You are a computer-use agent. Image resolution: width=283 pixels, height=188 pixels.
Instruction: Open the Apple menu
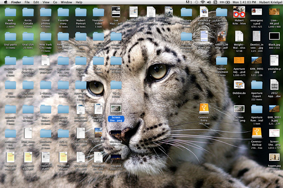tap(5, 2)
